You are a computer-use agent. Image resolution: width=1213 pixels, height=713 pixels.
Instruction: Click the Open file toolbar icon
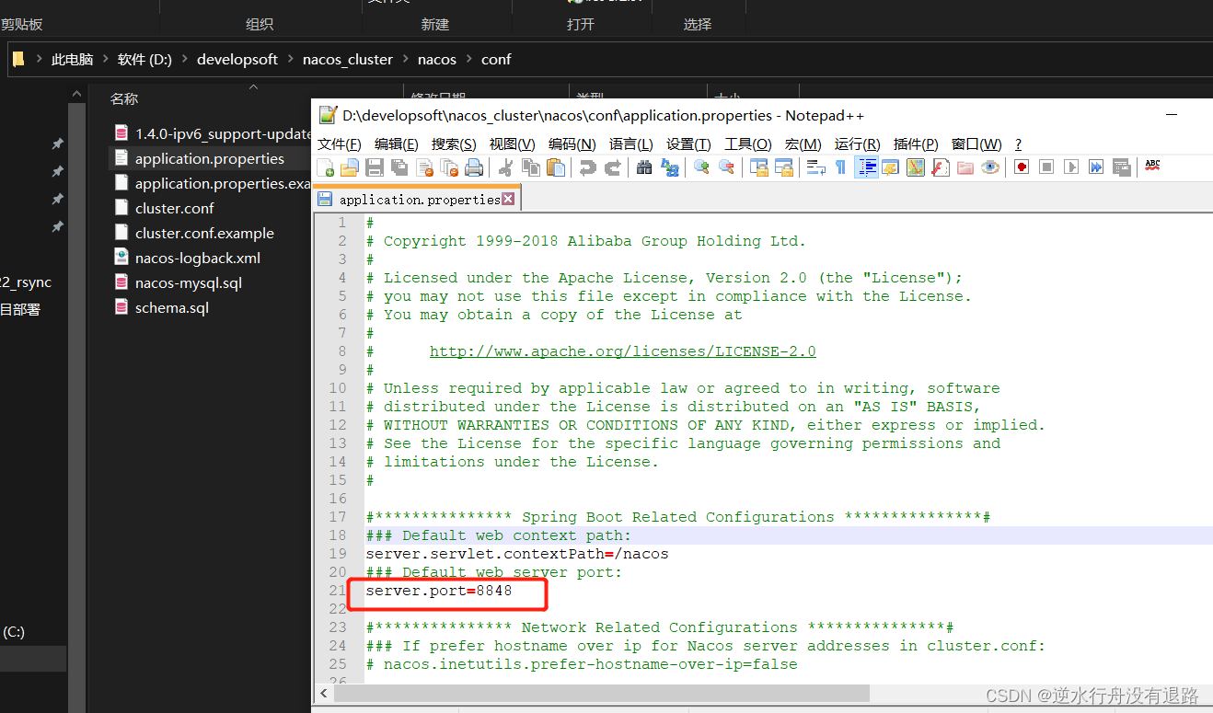coord(350,167)
